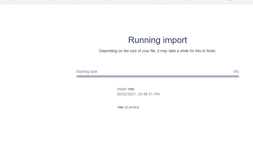Click the TIME ELAPSED label
The width and height of the screenshot is (253, 165).
point(128,107)
